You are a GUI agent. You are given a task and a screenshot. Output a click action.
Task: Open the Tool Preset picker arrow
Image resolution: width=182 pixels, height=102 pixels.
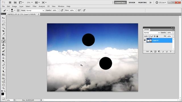(7, 10)
